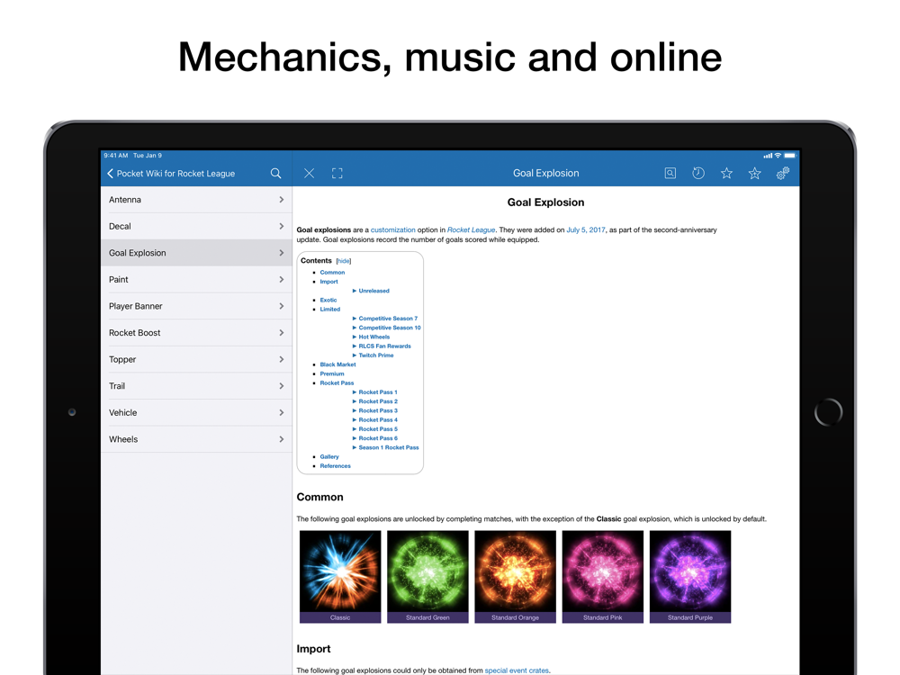Jump to Exotic in Contents
900x675 pixels.
[x=328, y=301]
